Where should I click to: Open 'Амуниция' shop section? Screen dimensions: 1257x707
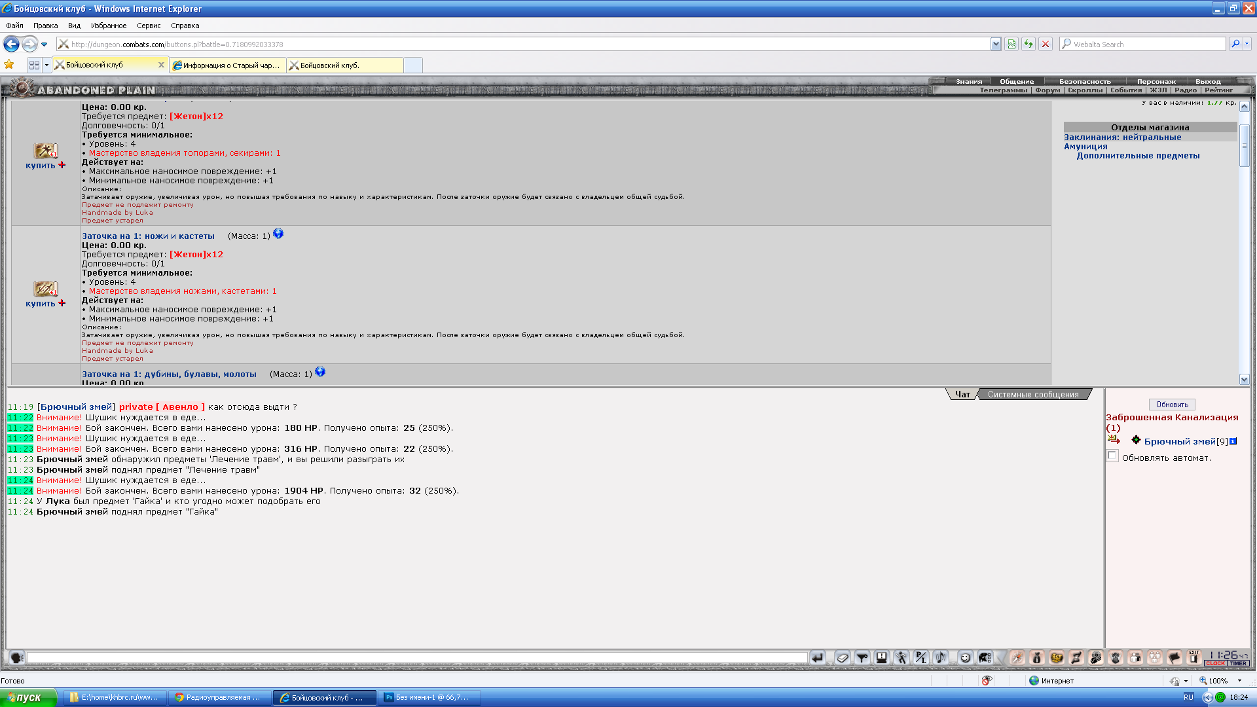(x=1085, y=146)
